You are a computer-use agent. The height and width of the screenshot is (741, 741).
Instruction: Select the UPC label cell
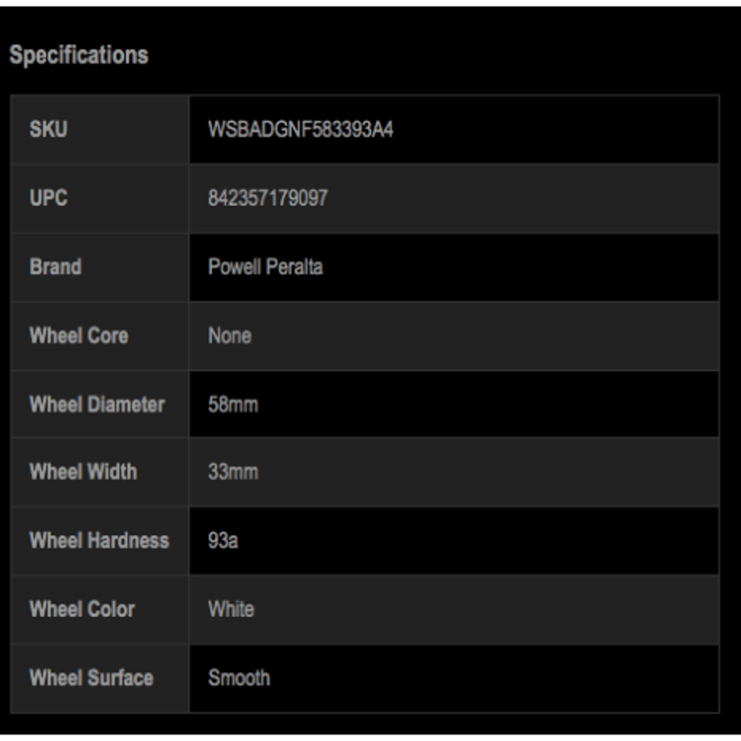click(x=100, y=198)
